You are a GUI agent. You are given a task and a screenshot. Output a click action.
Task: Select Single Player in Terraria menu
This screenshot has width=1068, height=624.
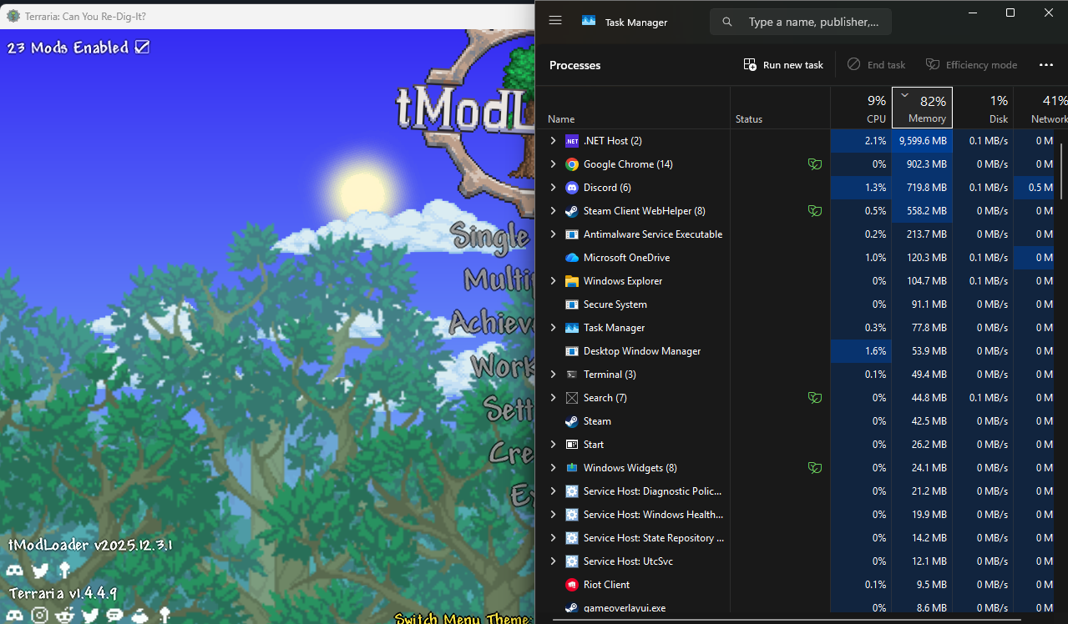point(492,238)
